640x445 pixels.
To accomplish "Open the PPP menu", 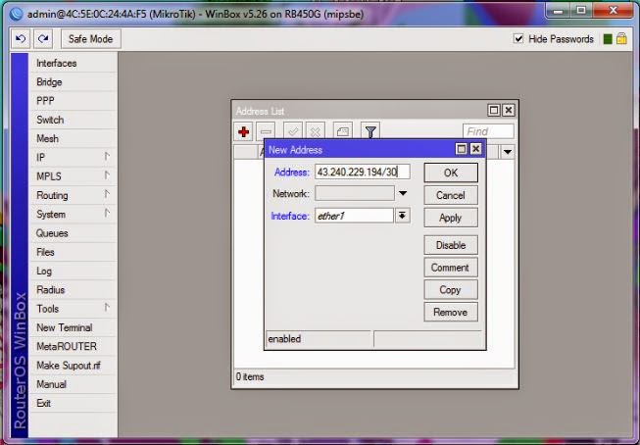I will tap(74, 101).
